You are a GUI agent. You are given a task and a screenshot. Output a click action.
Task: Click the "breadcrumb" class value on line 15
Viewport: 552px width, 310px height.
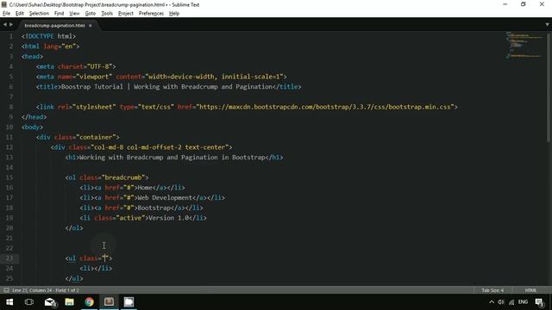click(123, 177)
